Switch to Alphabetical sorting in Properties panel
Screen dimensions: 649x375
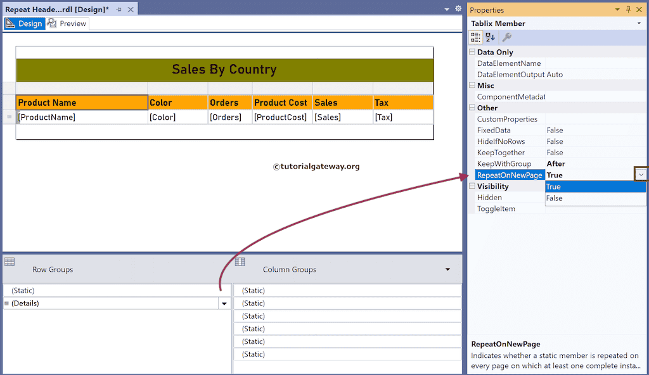coord(489,37)
